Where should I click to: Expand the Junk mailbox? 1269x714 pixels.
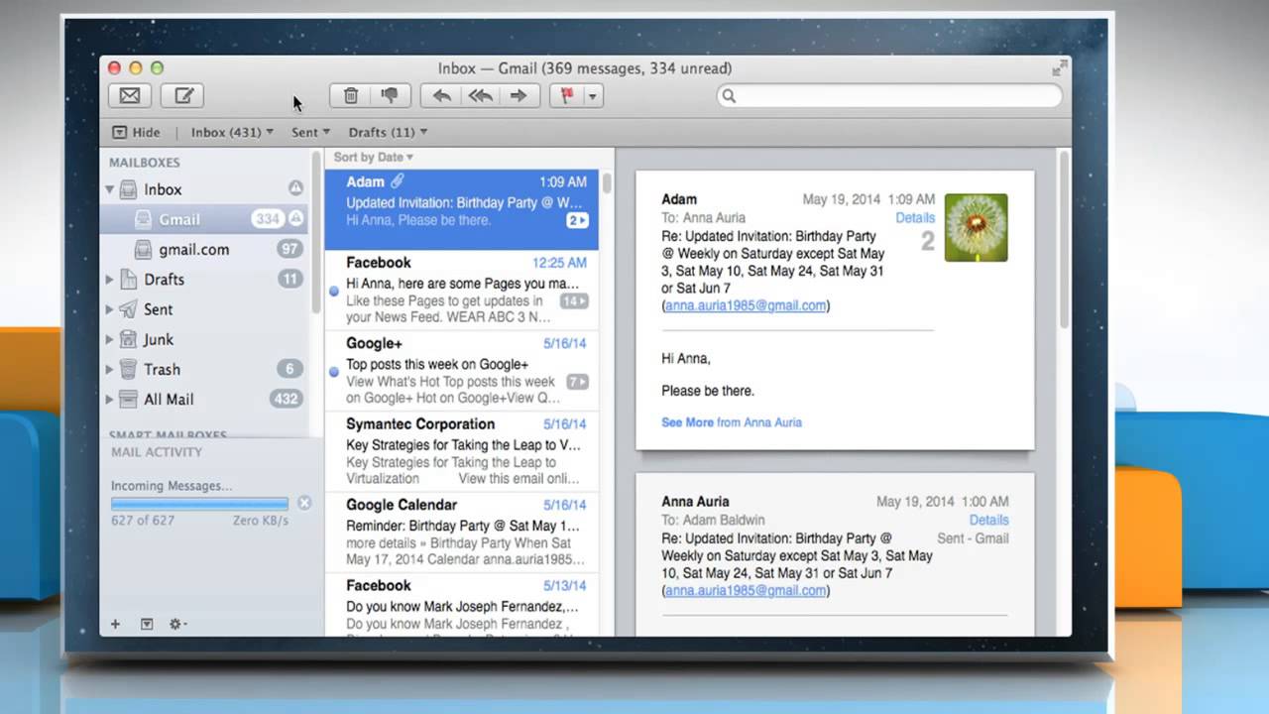coord(110,339)
